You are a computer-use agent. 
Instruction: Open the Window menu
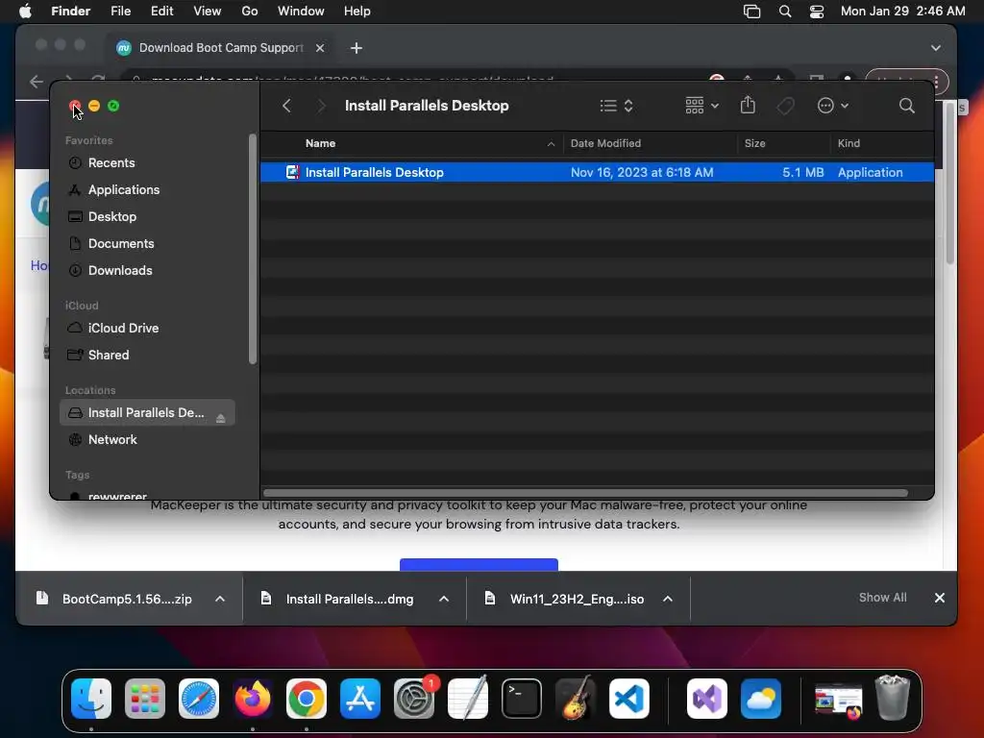pyautogui.click(x=301, y=12)
